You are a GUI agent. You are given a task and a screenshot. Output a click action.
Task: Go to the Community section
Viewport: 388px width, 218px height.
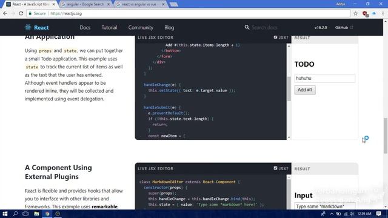[141, 27]
